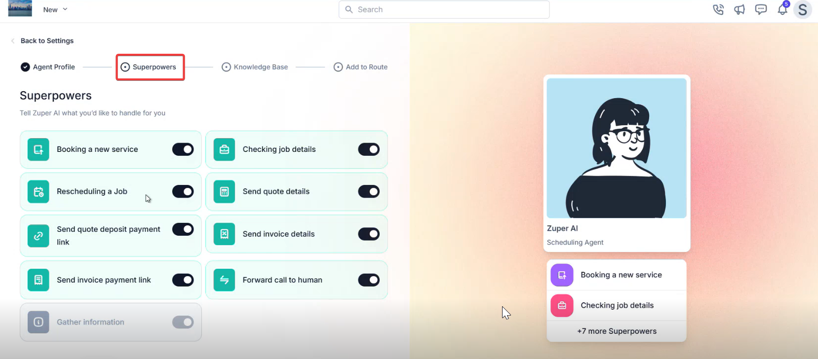Screen dimensions: 818x359
Task: Click the Gather information label
Action: point(90,322)
